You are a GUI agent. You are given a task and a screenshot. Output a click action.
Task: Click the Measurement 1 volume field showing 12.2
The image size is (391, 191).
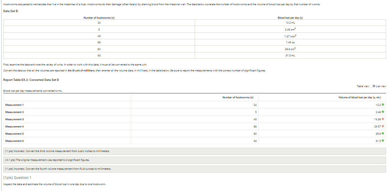[x=322, y=105]
